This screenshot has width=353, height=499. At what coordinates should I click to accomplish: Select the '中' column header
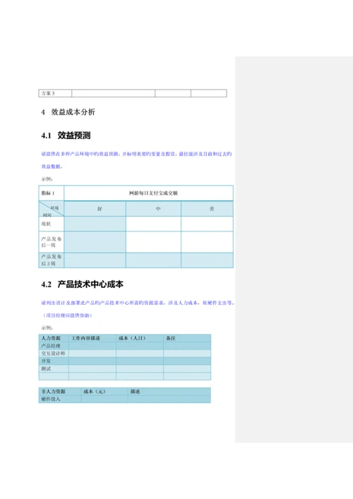(x=153, y=209)
